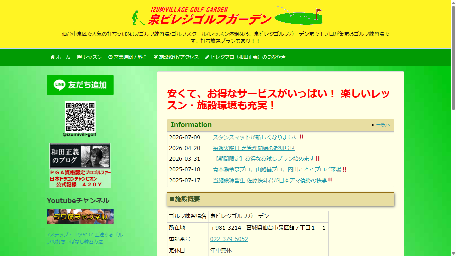456x256 pixels.
Task: Click the LINE 友だち追加 button
Action: click(80, 85)
